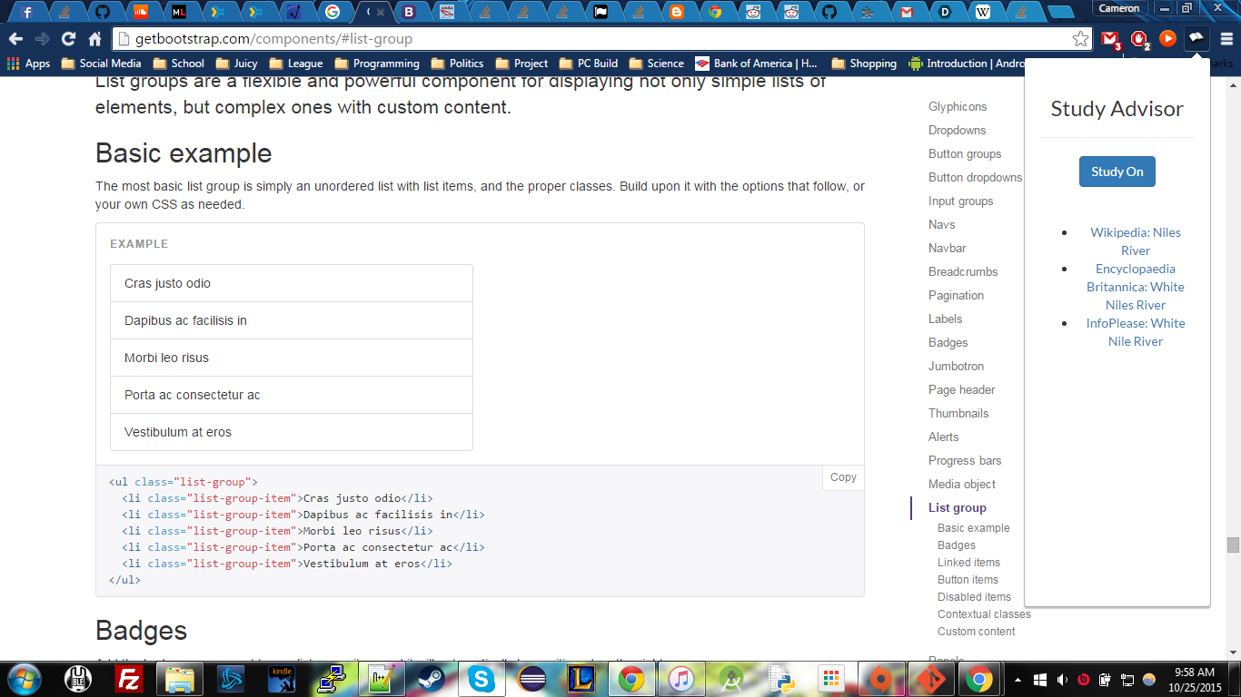This screenshot has width=1241, height=697.
Task: Switch to the Wikipedia tab
Action: (983, 12)
